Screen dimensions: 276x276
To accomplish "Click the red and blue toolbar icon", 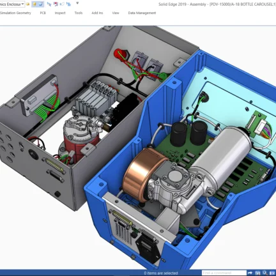I will pos(56,4).
